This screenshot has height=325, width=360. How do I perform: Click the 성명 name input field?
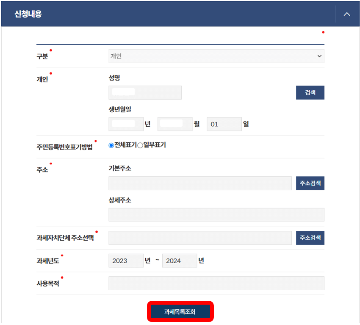pyautogui.click(x=145, y=92)
